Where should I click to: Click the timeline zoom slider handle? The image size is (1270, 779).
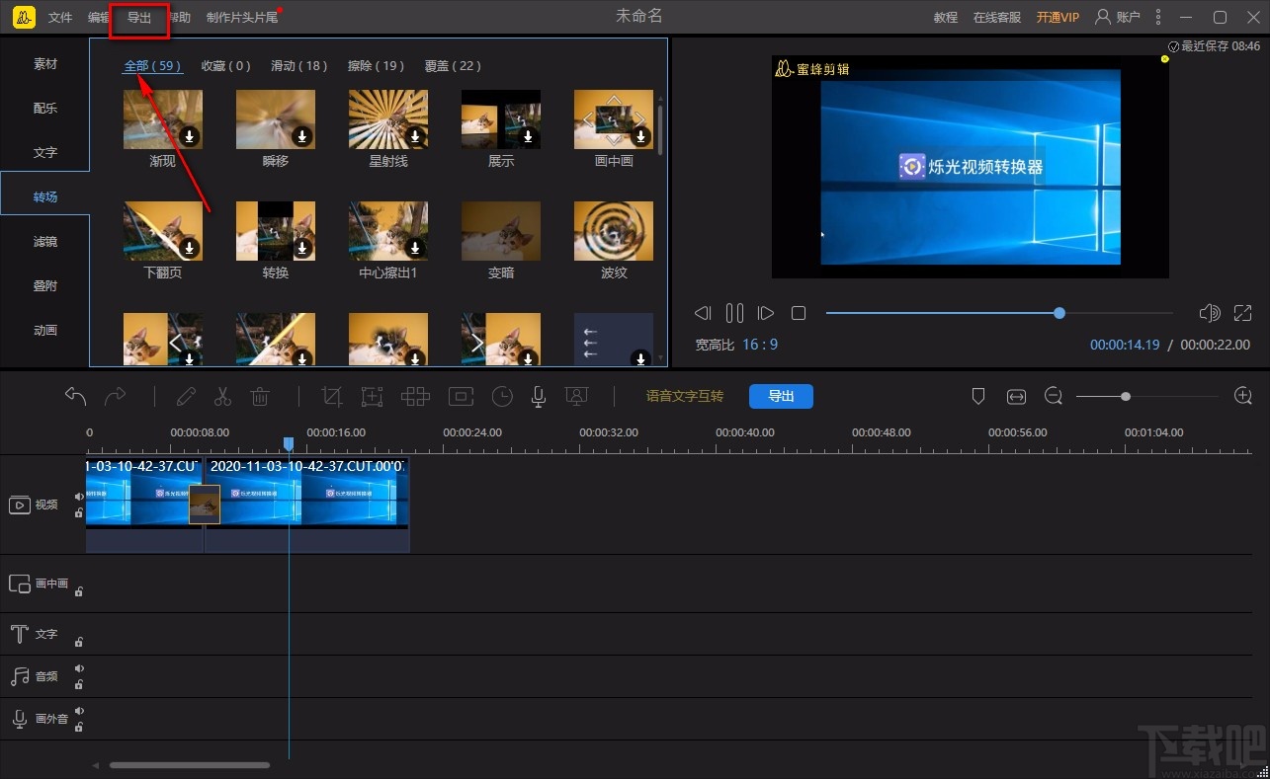[x=1126, y=396]
